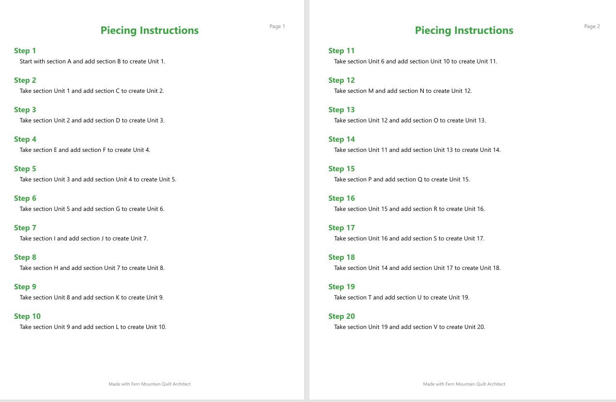Select the Step 5 heading on page 1
The image size is (616, 402).
point(25,169)
